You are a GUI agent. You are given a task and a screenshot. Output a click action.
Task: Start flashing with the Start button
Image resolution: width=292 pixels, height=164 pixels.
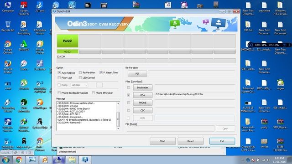(162, 141)
